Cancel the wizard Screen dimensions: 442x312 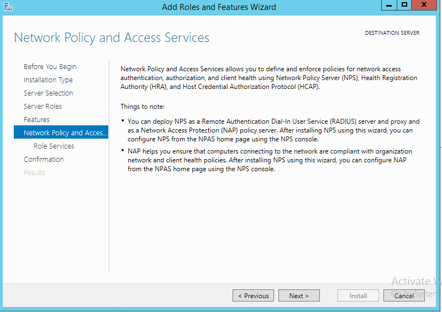tap(404, 295)
